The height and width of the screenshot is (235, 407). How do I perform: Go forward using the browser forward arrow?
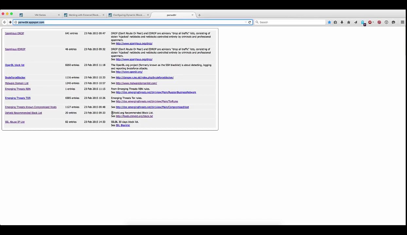click(x=10, y=22)
